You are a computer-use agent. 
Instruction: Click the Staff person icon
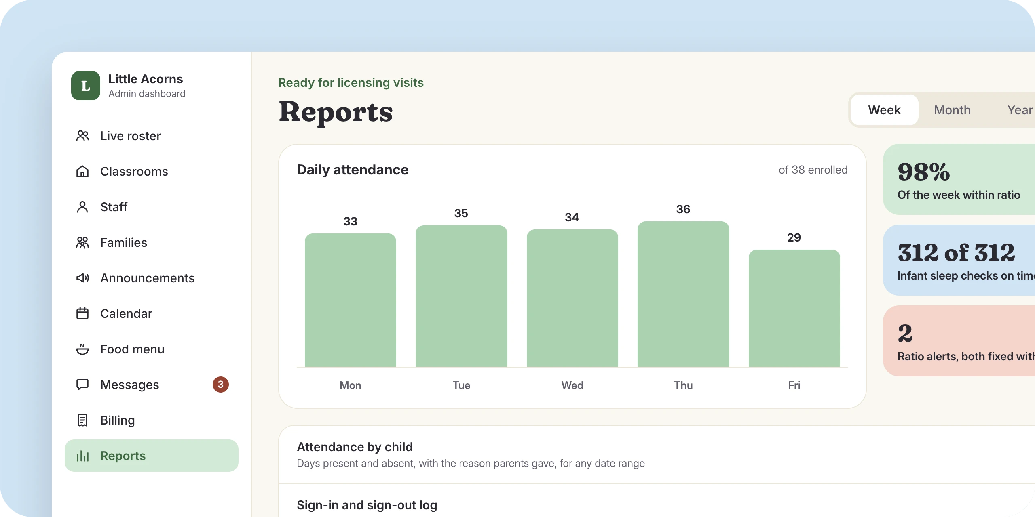[x=82, y=207]
